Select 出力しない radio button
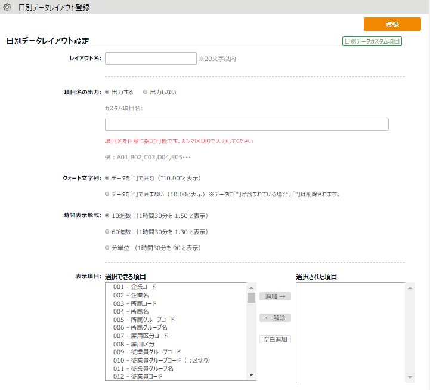Image resolution: width=430 pixels, height=390 pixels. pos(146,92)
